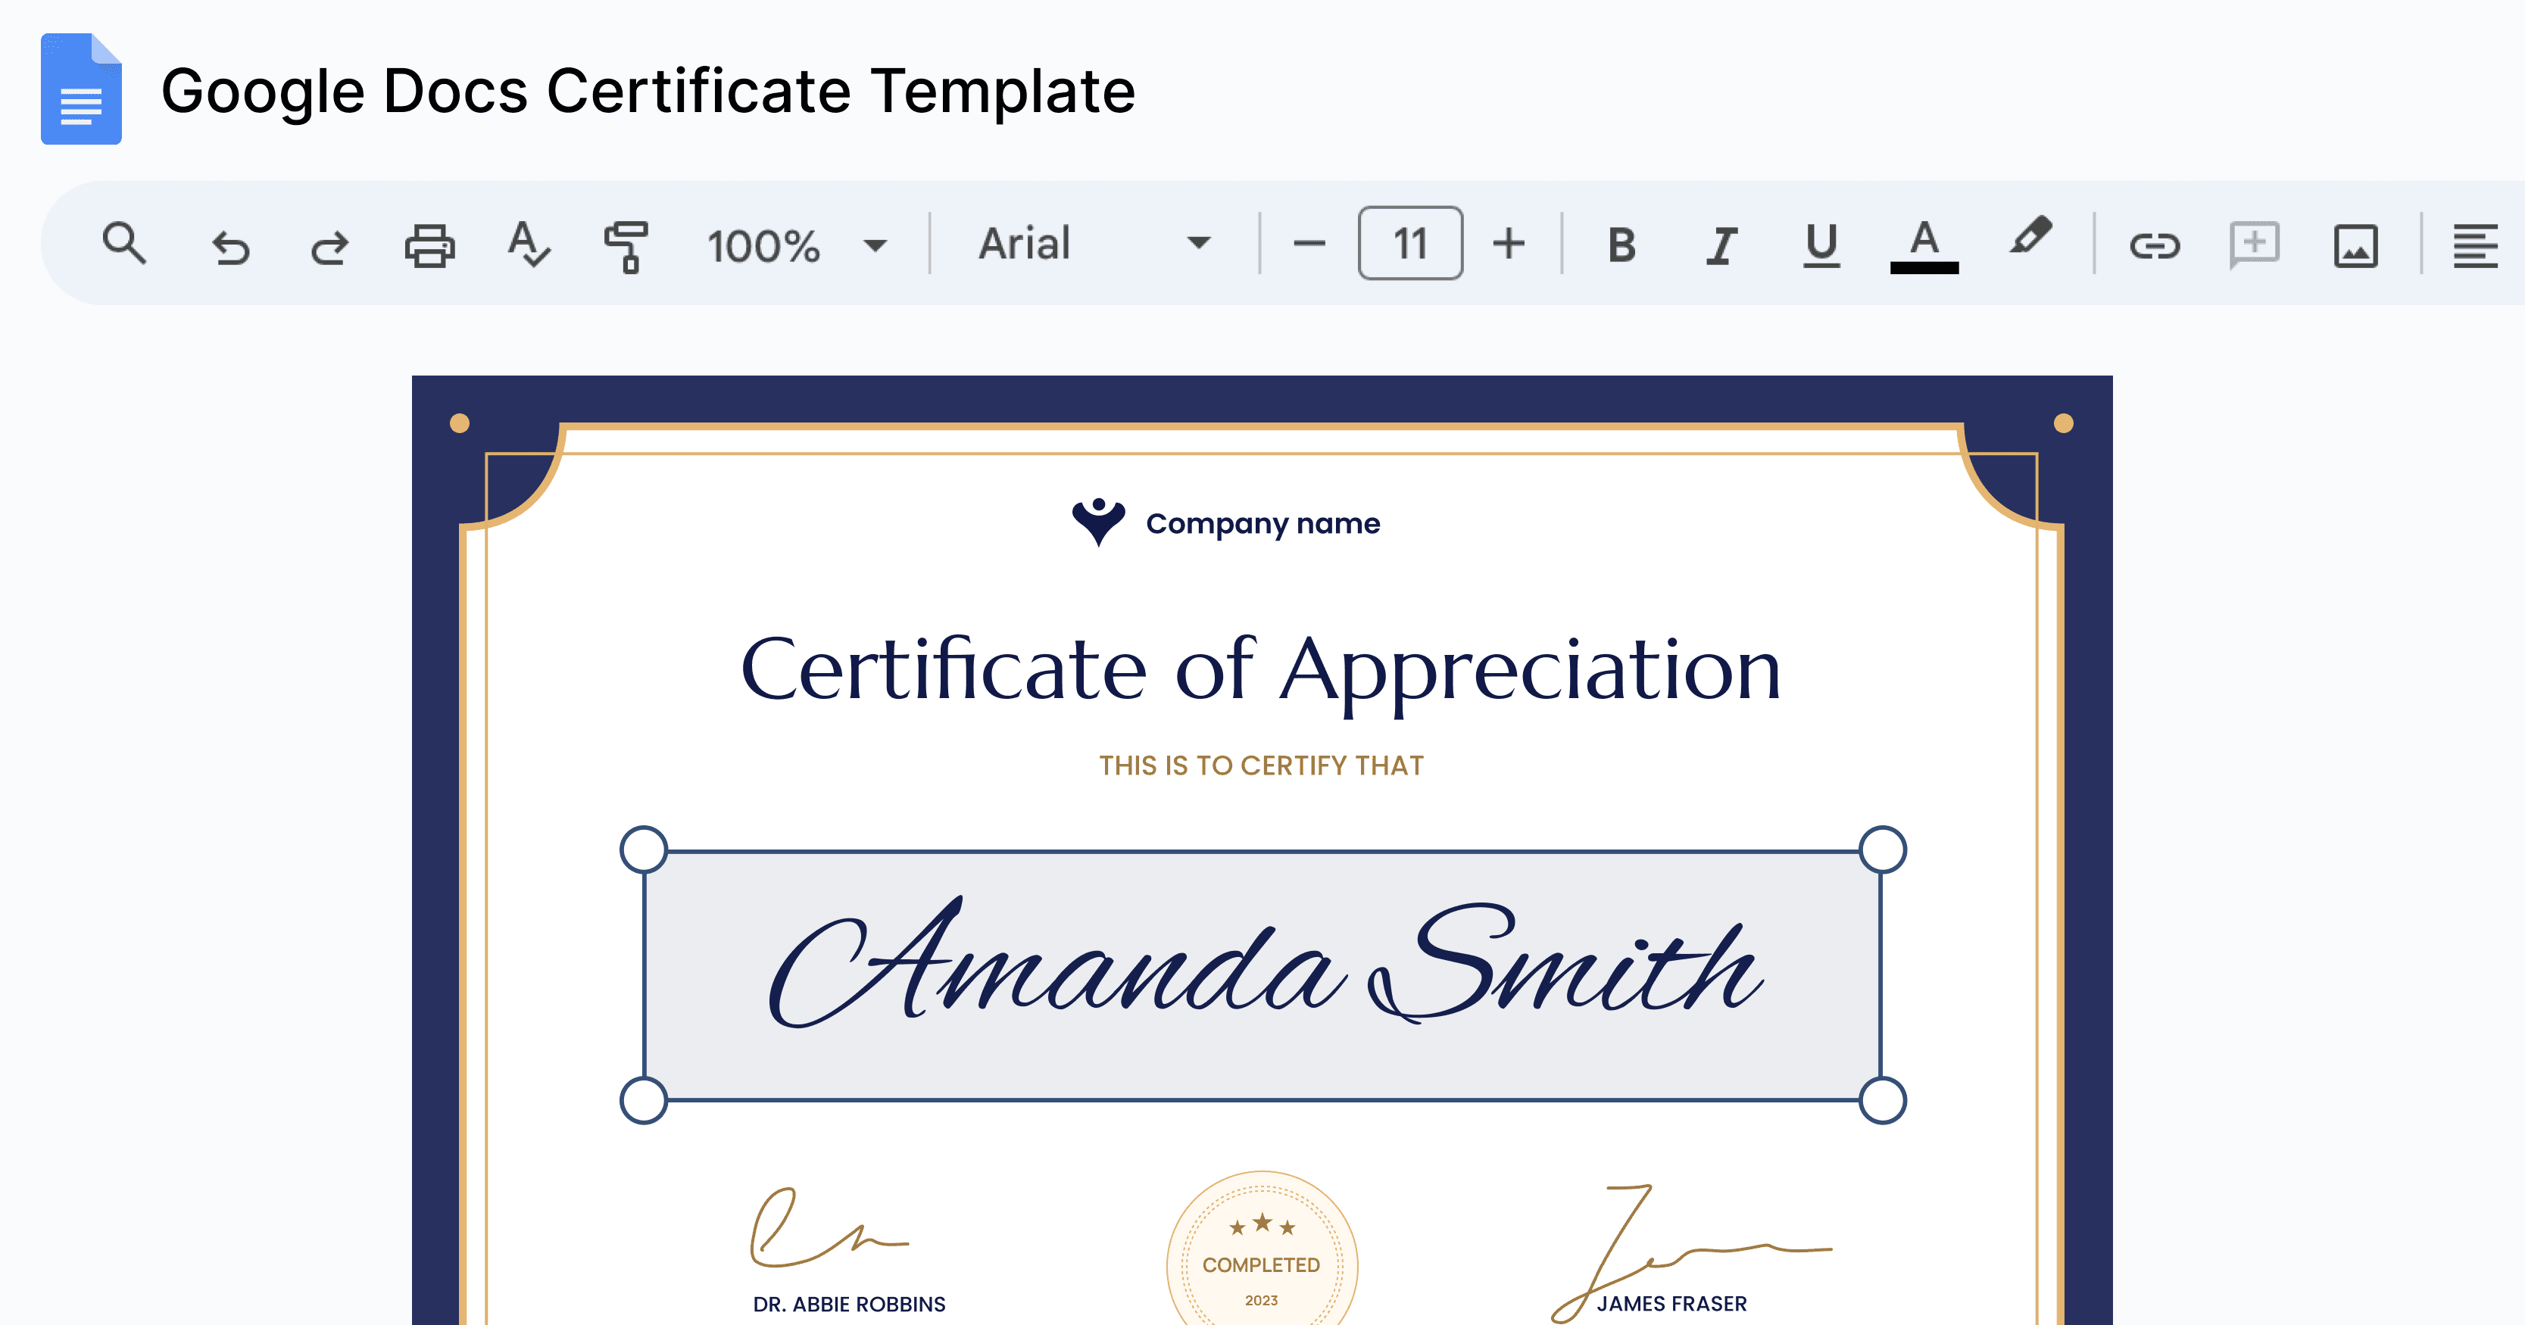Screen dimensions: 2525x1325
Task: Toggle underline formatting
Action: [1820, 244]
